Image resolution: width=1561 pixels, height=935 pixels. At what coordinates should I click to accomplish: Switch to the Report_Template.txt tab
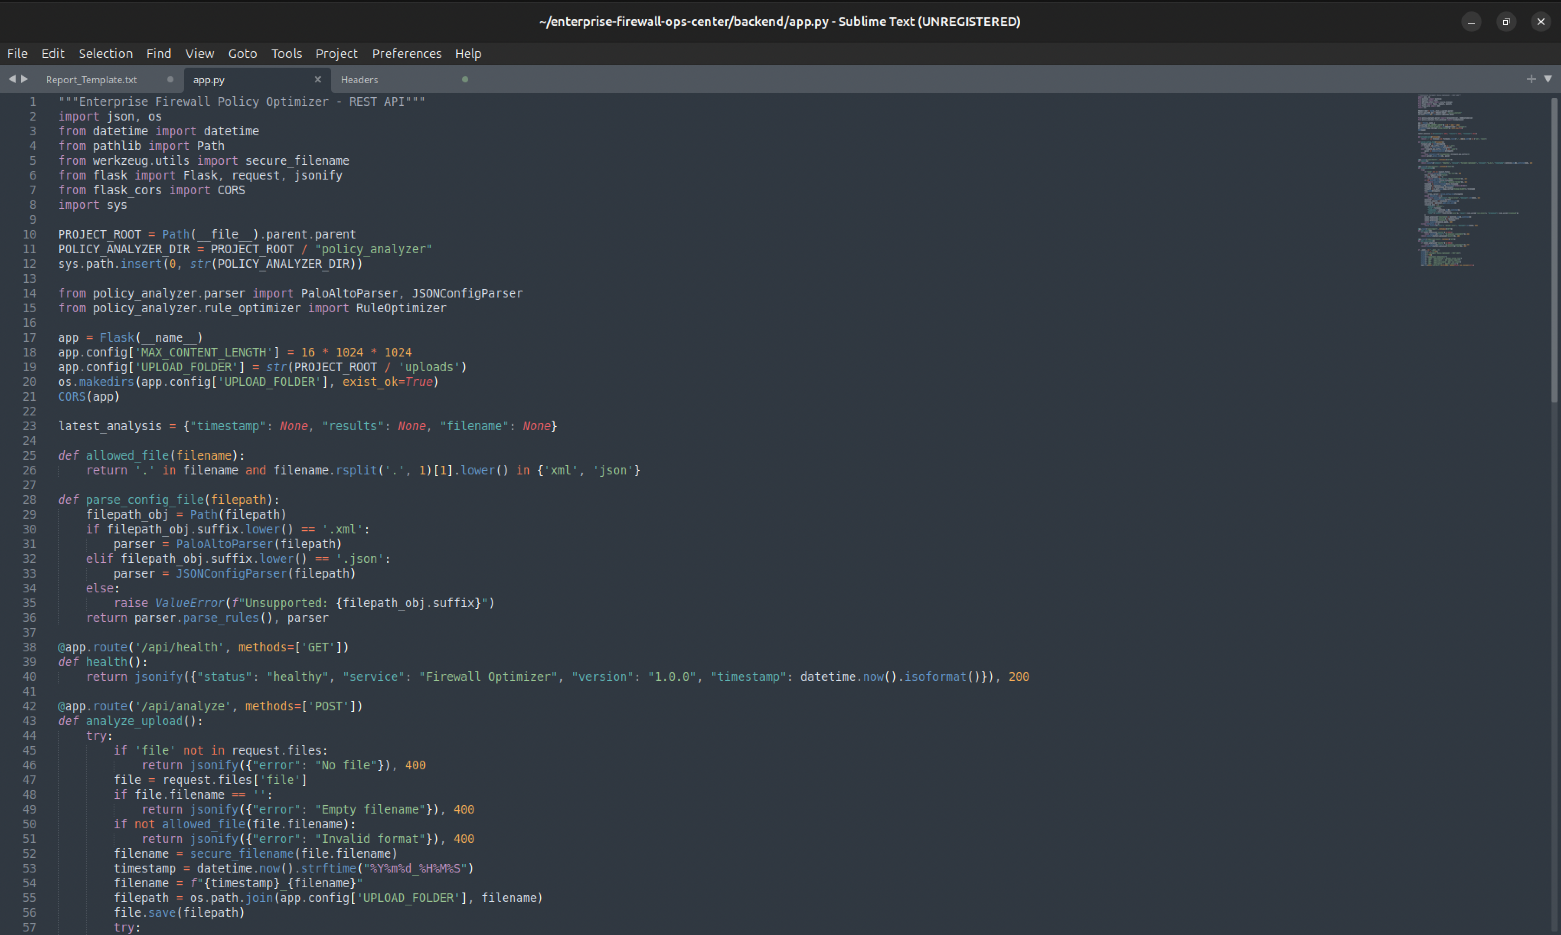coord(91,80)
